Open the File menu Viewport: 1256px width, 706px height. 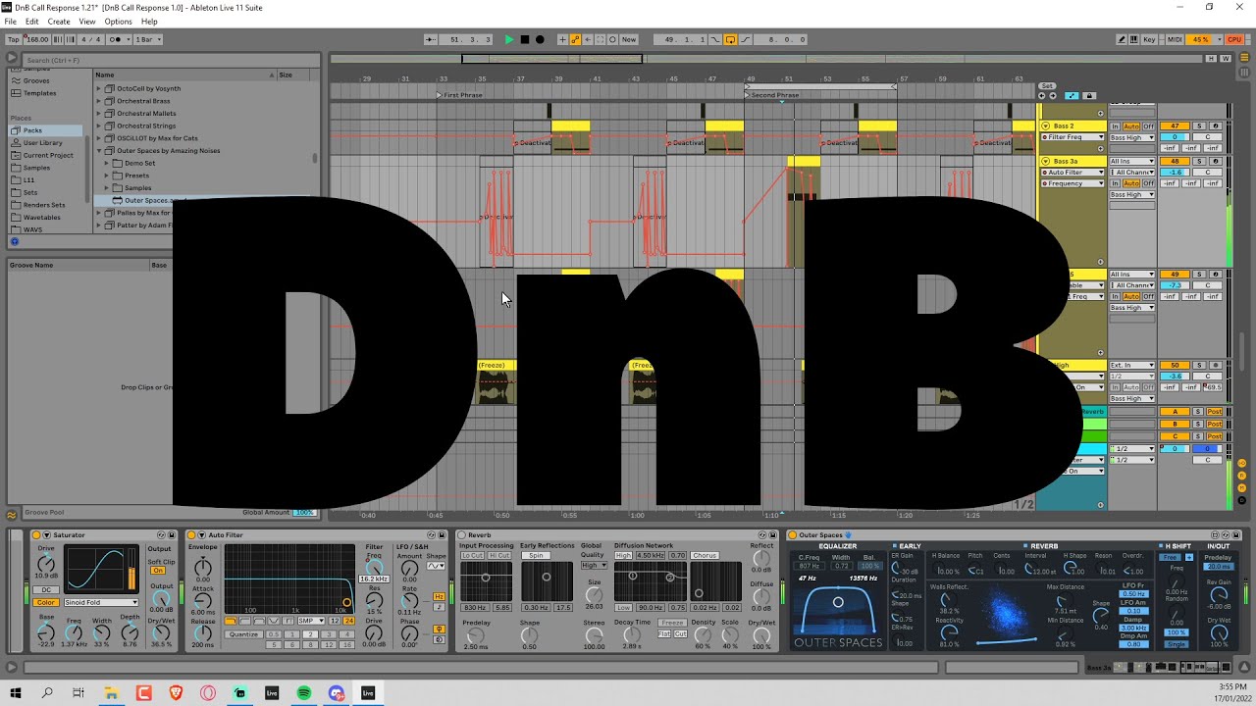(x=11, y=22)
